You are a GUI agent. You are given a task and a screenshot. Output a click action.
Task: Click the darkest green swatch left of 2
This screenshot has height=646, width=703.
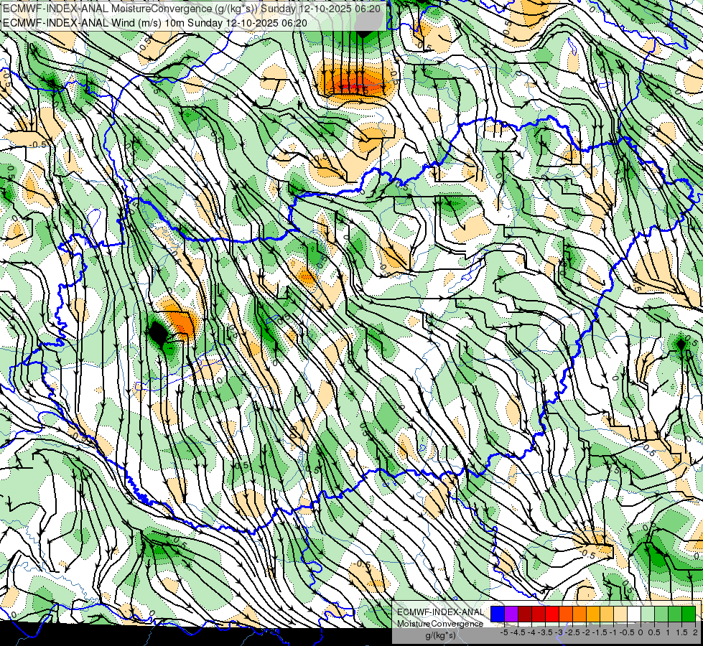click(689, 614)
